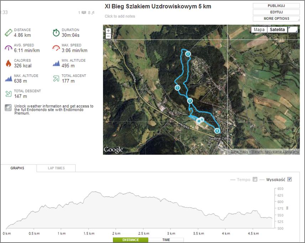Click the 'Click to add notes' field

[120, 16]
